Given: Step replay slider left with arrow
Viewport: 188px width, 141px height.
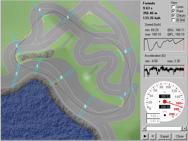Looking at the screenshot, I should tap(144, 129).
